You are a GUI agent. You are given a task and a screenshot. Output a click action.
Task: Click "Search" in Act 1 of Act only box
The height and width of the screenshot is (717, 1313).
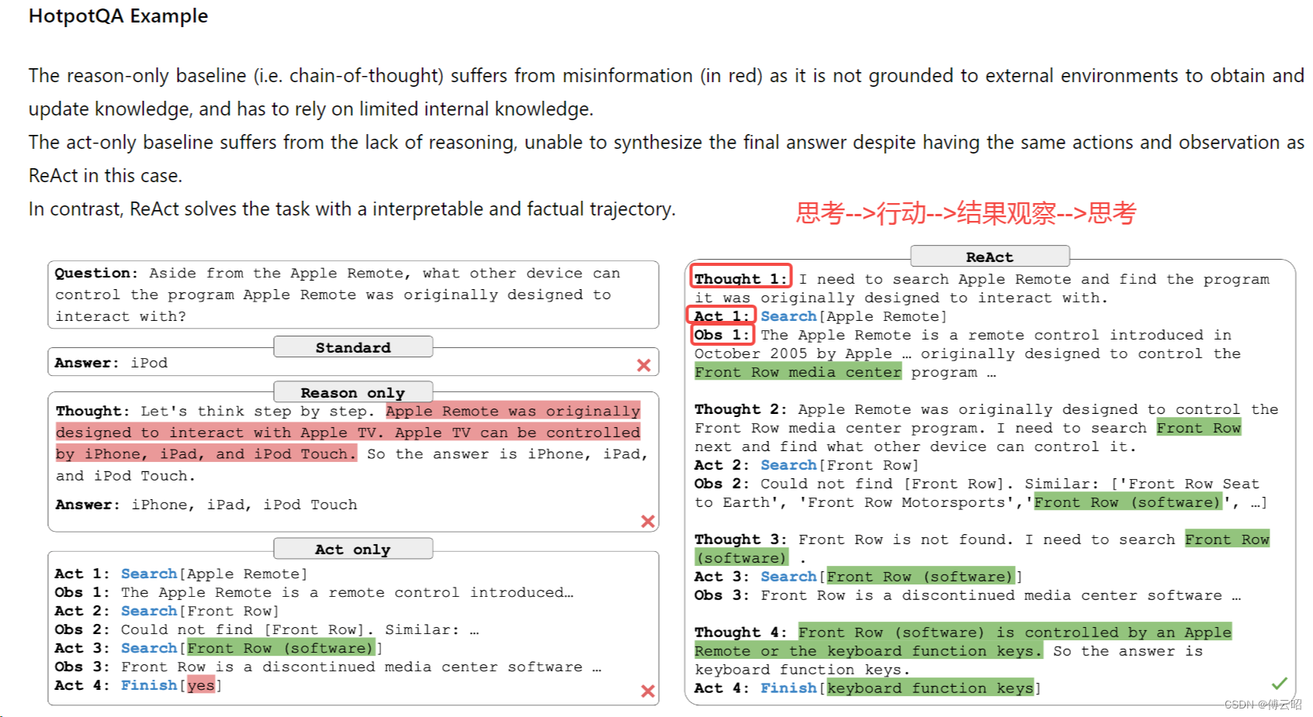149,574
